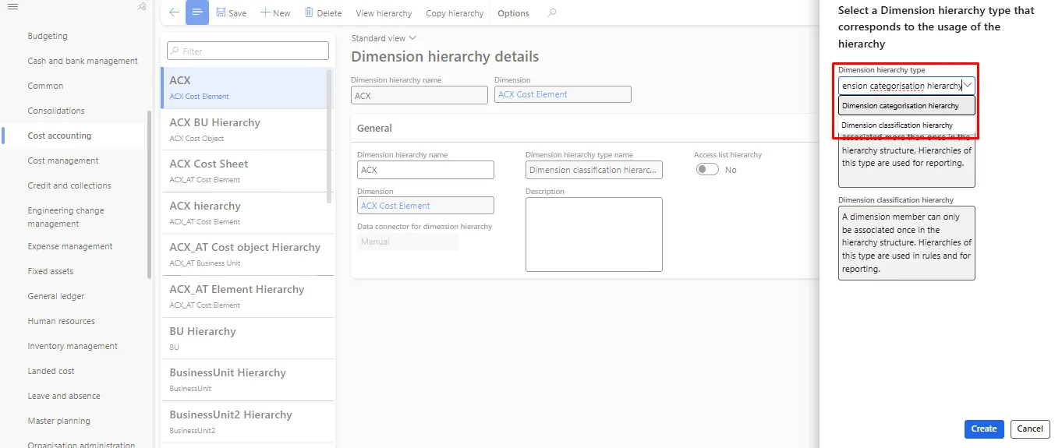Open General ledger module
Viewport: 1062px width, 448px height.
coord(56,296)
